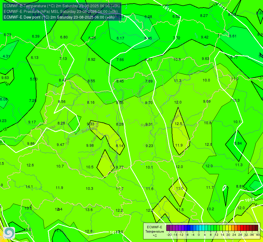Select the ECMWF-E Temperature 2m layer line
Image resolution: width=263 pixels, height=242 pixels.
[x=62, y=6]
